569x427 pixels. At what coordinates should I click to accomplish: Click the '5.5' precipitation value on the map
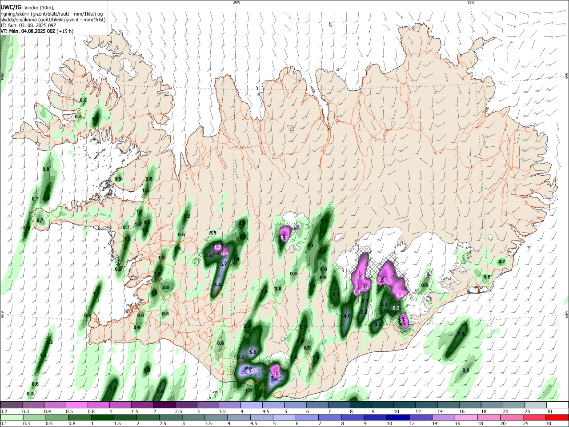(x=253, y=352)
